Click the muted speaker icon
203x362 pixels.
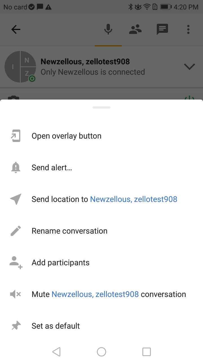point(16,294)
